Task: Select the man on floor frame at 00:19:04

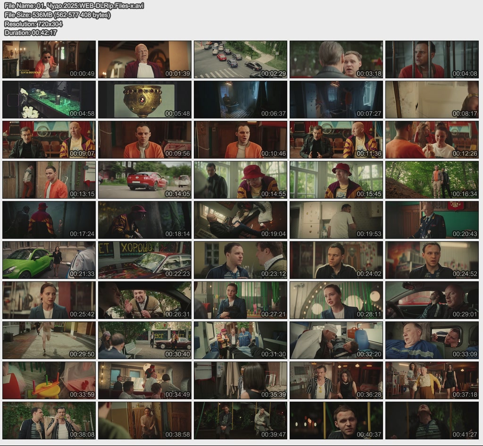Action: tap(241, 220)
